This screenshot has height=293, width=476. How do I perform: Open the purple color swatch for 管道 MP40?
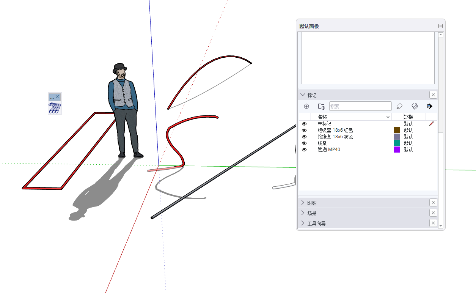[x=397, y=150]
